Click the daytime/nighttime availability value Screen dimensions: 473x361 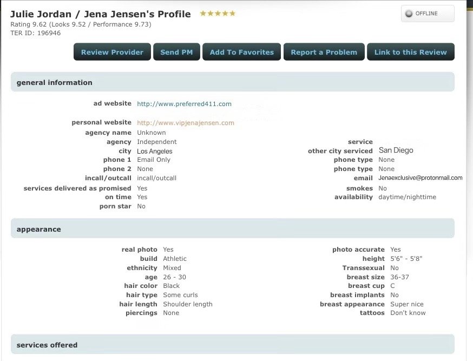pyautogui.click(x=407, y=197)
